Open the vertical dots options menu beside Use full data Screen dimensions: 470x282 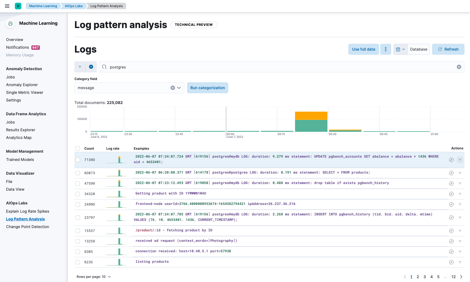tap(385, 49)
